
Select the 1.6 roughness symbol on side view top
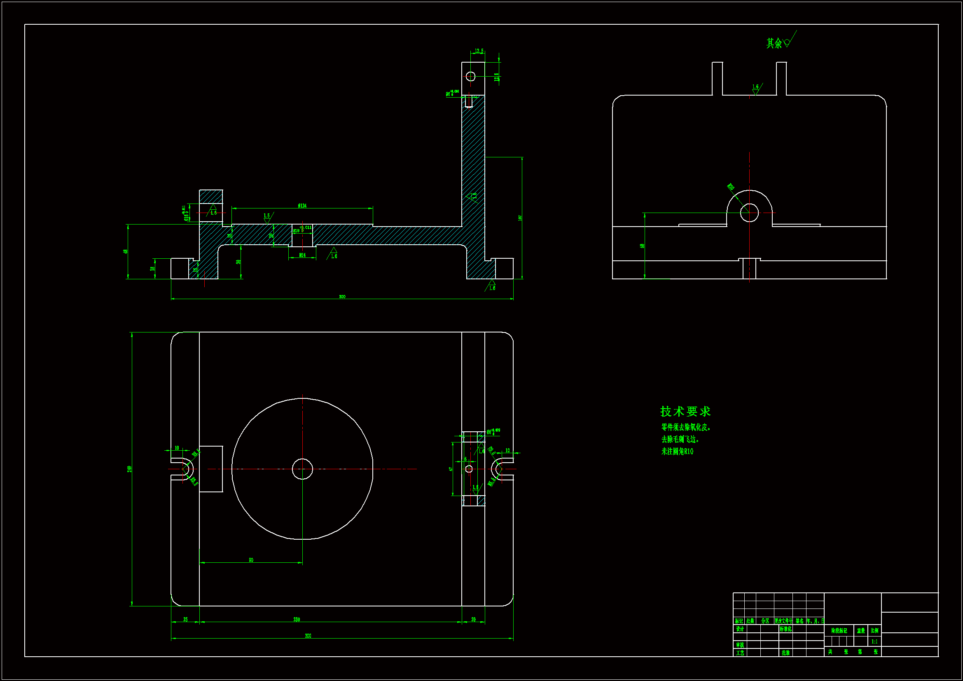(756, 89)
